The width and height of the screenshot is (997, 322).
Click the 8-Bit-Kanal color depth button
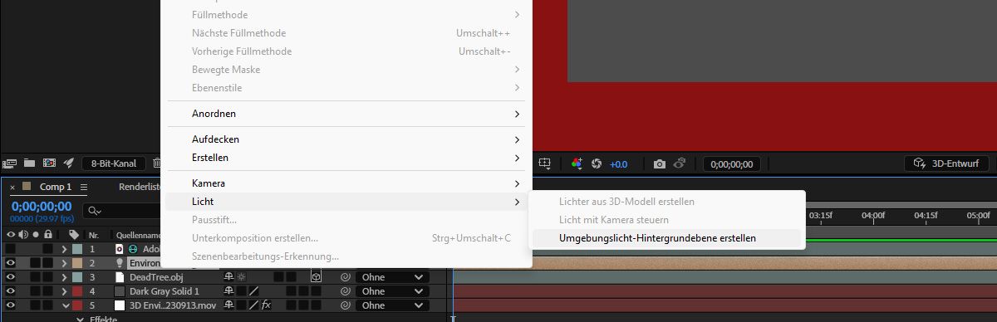(x=114, y=163)
